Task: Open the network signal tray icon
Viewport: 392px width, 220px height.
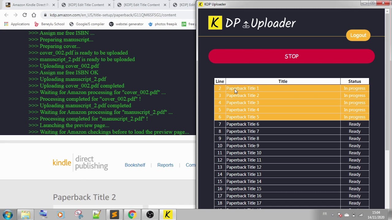Action: point(360,215)
